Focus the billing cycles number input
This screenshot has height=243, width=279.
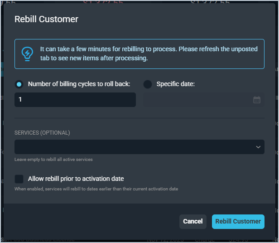75,100
